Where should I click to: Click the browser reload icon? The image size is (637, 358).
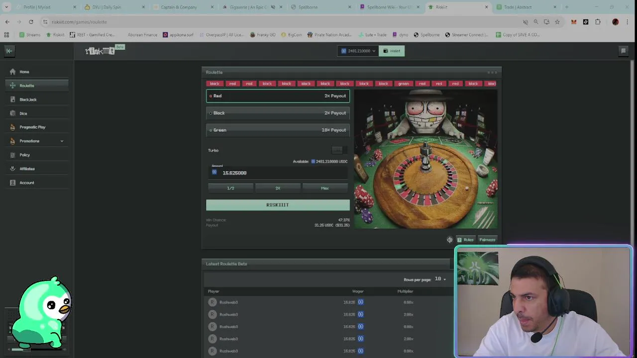[x=31, y=22]
